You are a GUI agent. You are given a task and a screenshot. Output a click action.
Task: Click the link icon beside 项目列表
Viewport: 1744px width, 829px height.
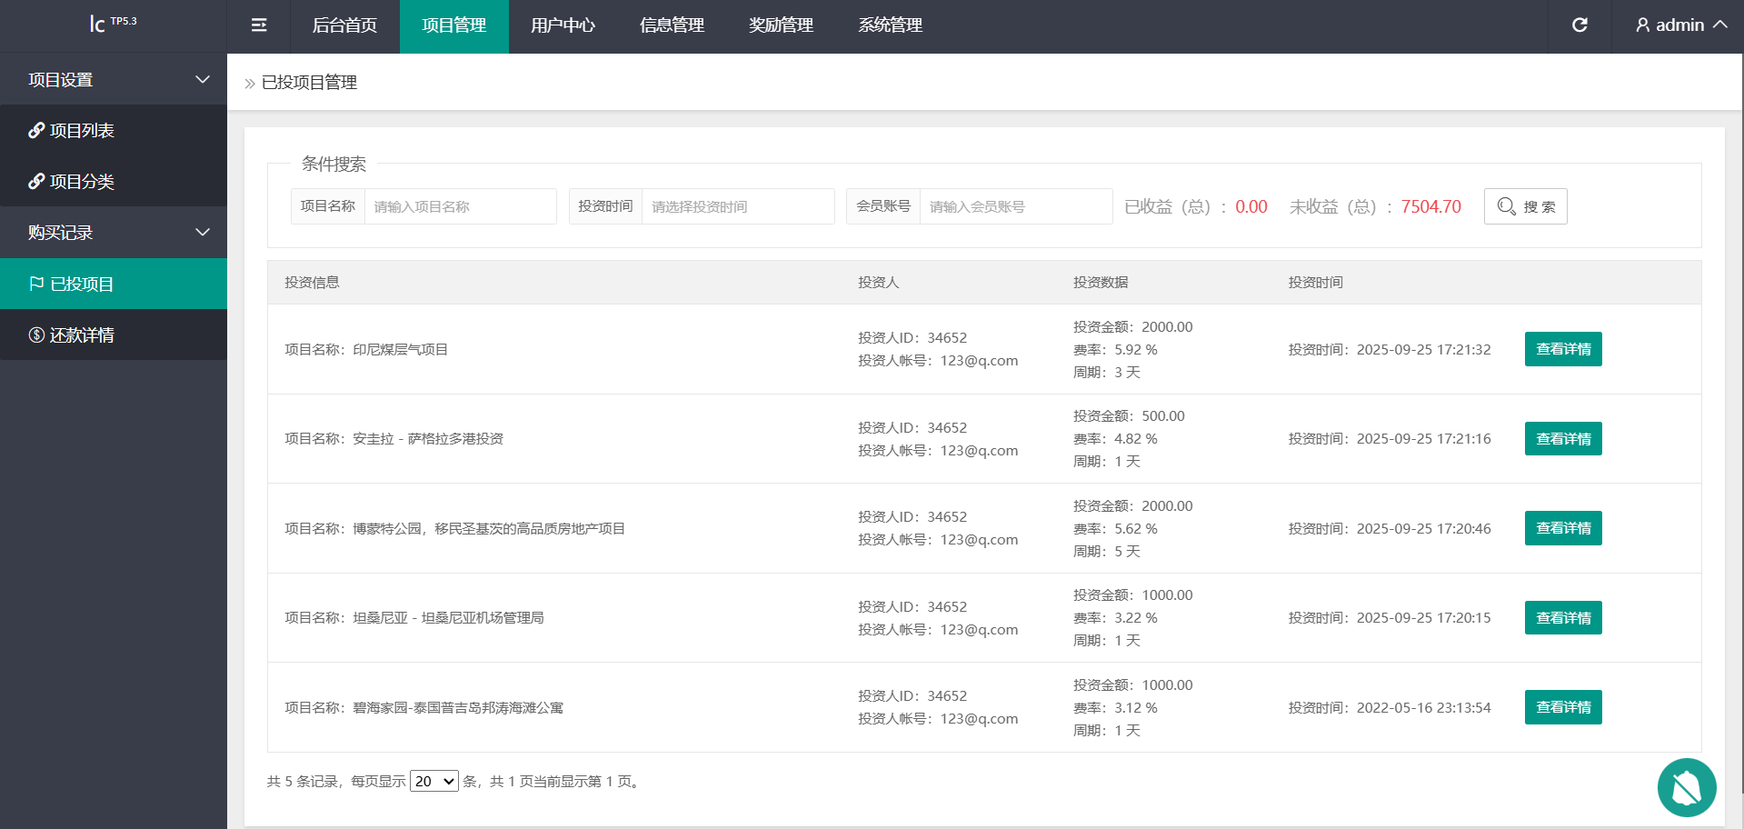[x=36, y=131]
